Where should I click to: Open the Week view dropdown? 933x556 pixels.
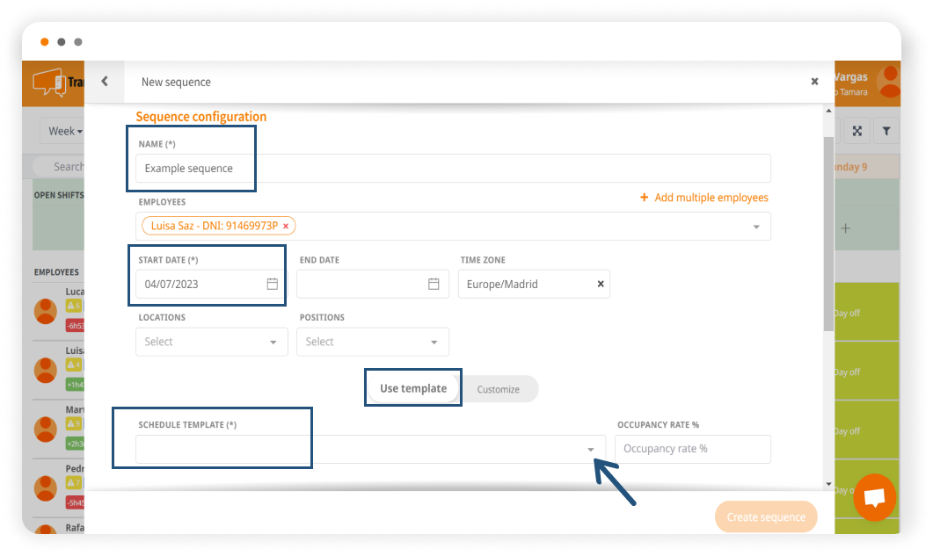click(65, 131)
